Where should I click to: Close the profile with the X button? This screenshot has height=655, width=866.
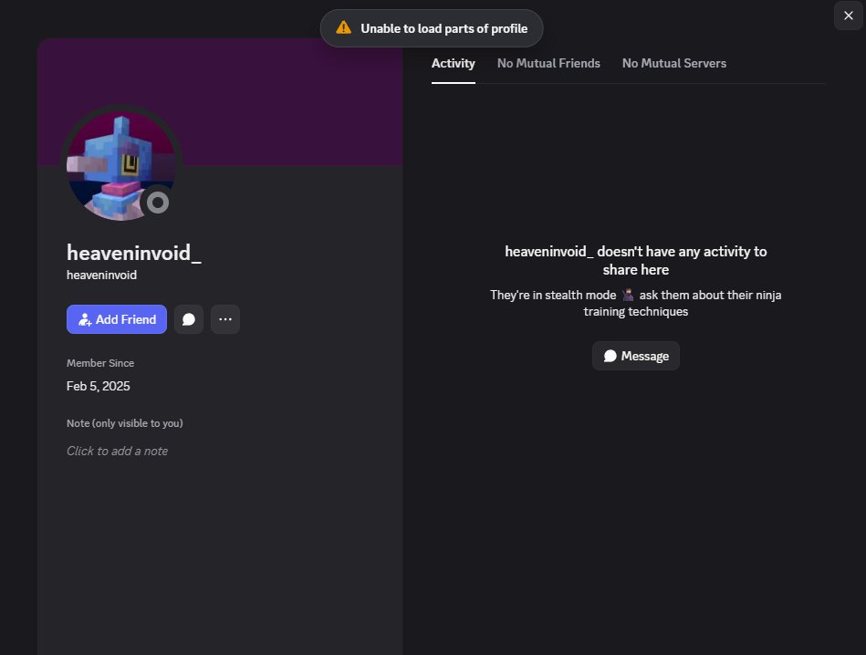(x=849, y=16)
